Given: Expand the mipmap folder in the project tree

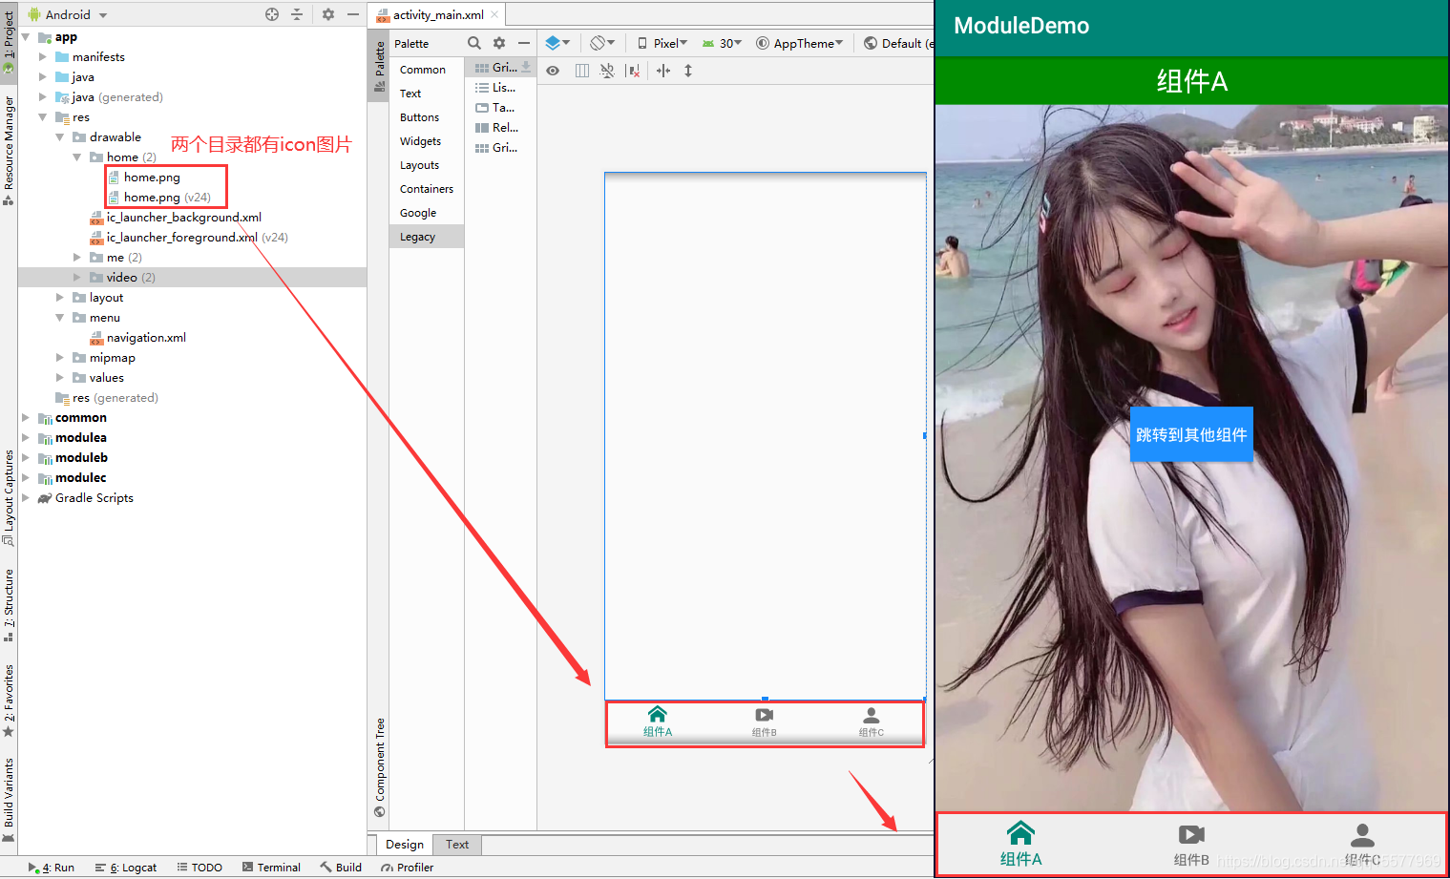Looking at the screenshot, I should tap(60, 357).
